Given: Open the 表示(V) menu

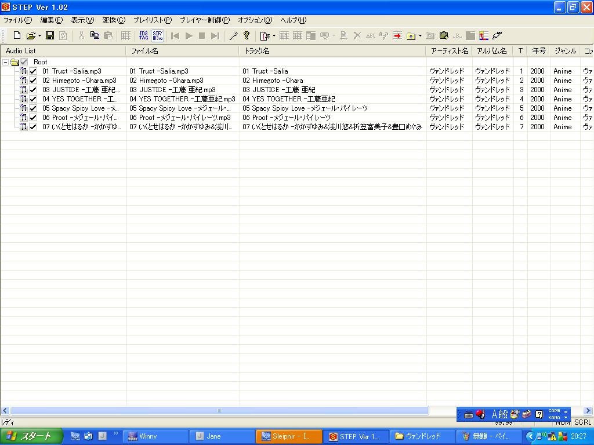Looking at the screenshot, I should 82,20.
